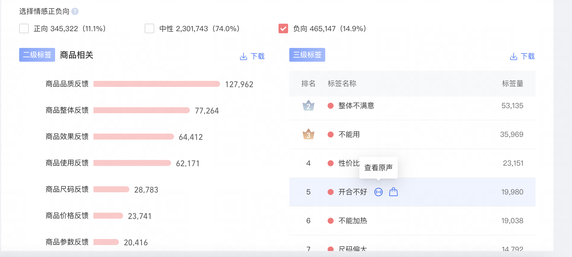Check the 正向 sentiment checkbox
The width and height of the screenshot is (572, 257).
coord(24,29)
